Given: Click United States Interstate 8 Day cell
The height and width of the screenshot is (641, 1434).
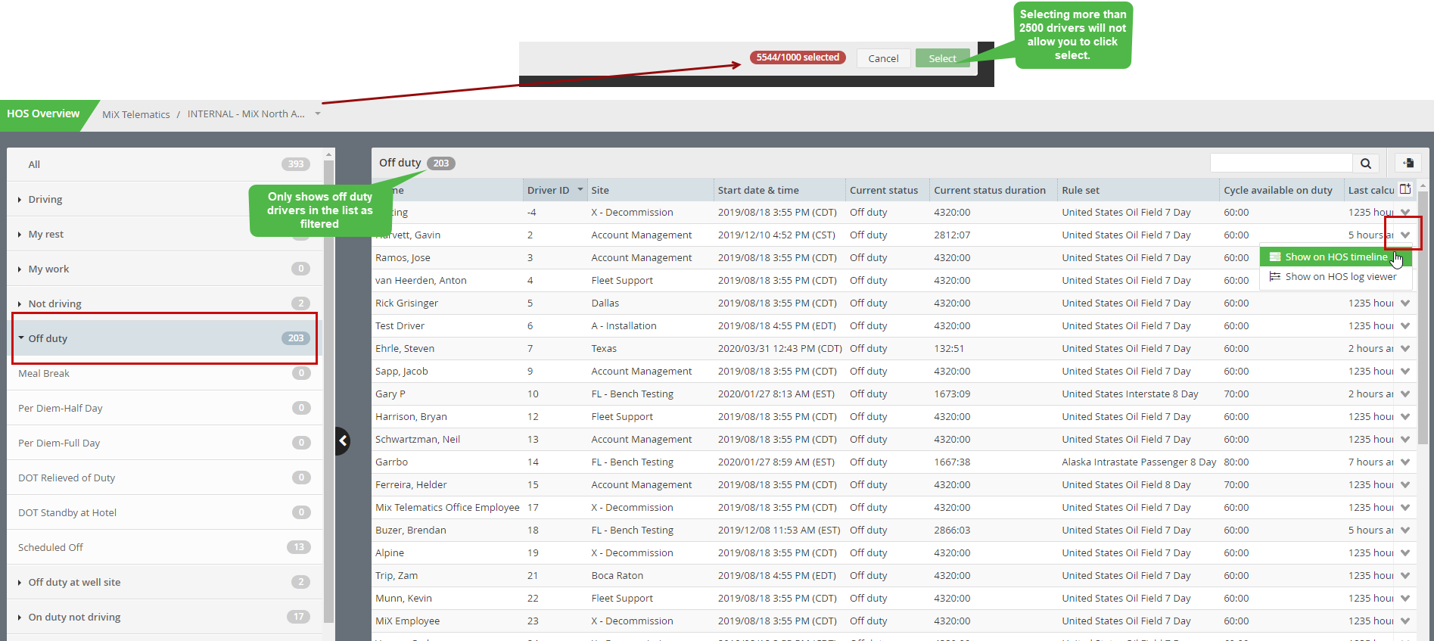Looking at the screenshot, I should (1130, 394).
